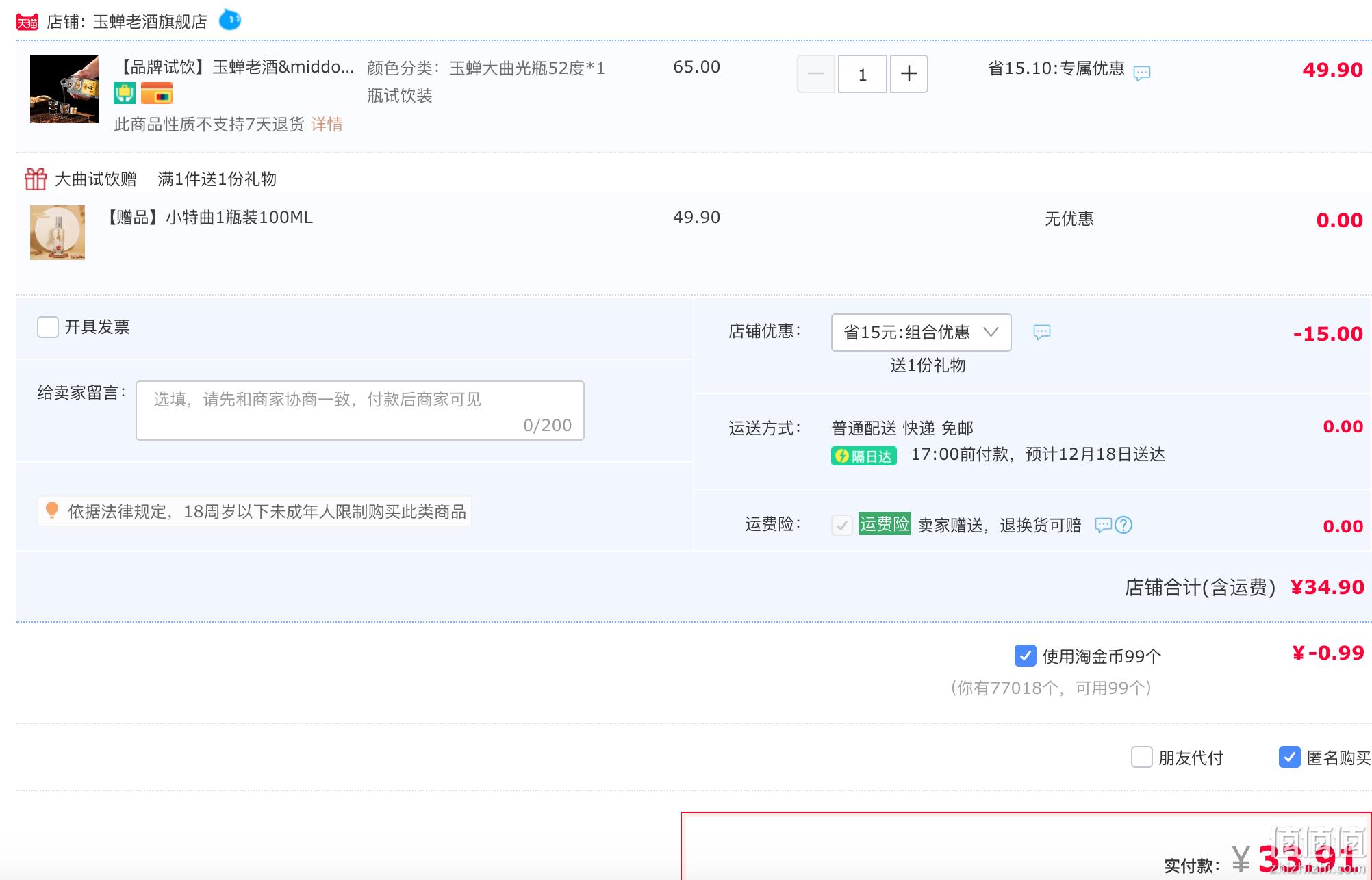Image resolution: width=1372 pixels, height=880 pixels.
Task: Click the orange credit card badge under title
Action: pyautogui.click(x=157, y=93)
